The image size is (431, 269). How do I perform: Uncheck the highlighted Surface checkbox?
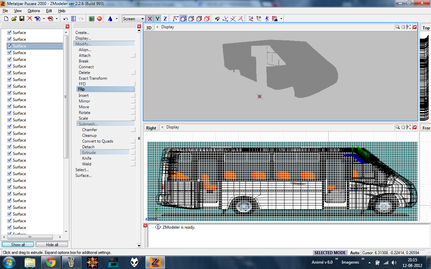click(x=9, y=46)
